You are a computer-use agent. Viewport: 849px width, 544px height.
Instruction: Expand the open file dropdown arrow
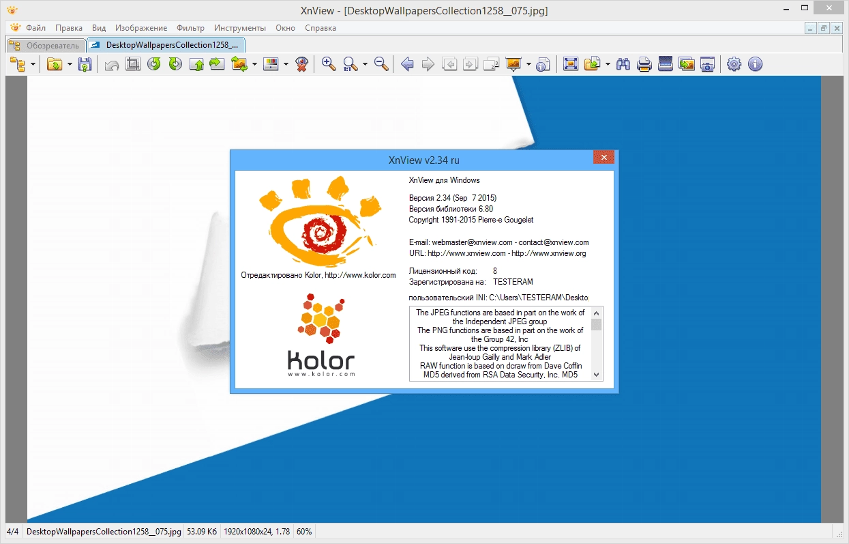pyautogui.click(x=70, y=64)
